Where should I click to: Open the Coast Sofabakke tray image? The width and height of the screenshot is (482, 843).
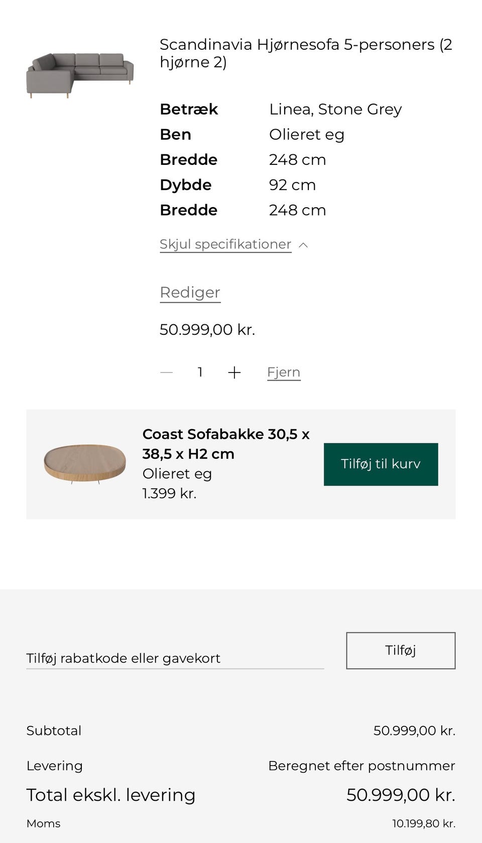[85, 463]
